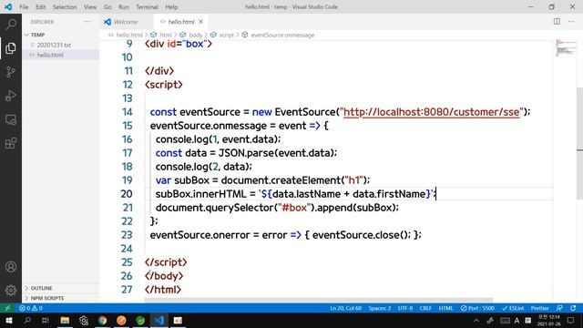This screenshot has width=583, height=328.
Task: Click the Windows Start button
Action: point(8,320)
